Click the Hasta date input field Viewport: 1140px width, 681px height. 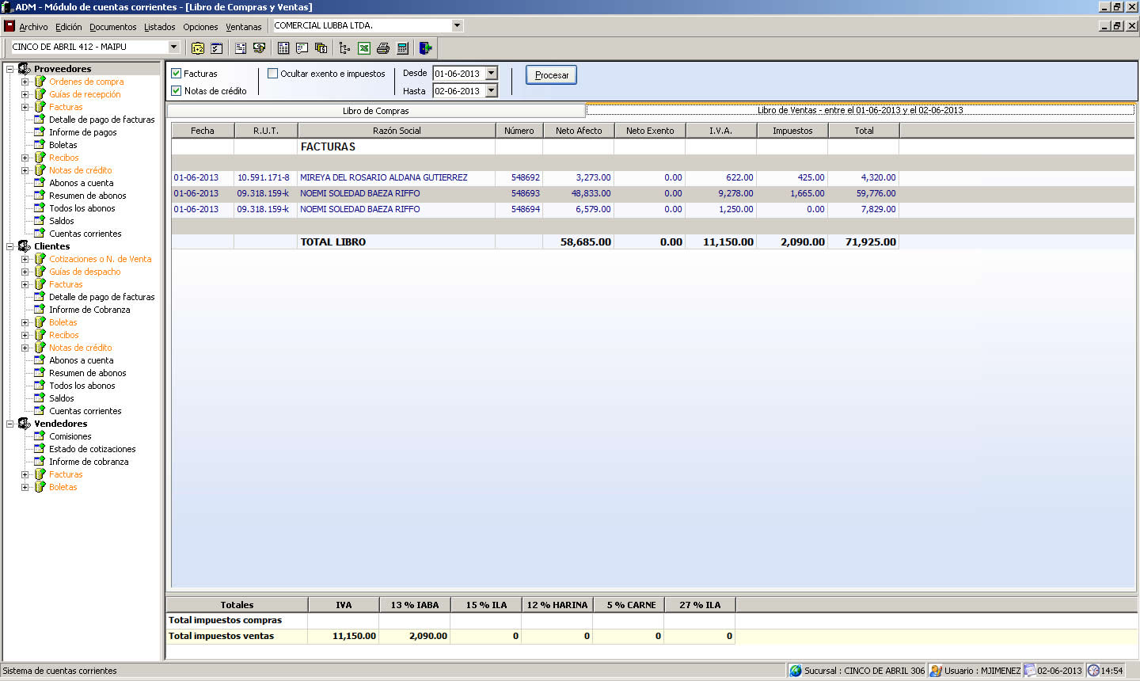pos(459,91)
